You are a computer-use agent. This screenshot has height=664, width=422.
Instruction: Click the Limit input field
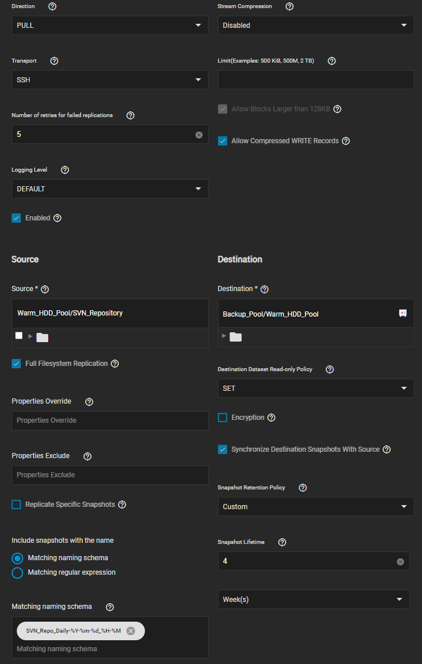click(x=316, y=80)
